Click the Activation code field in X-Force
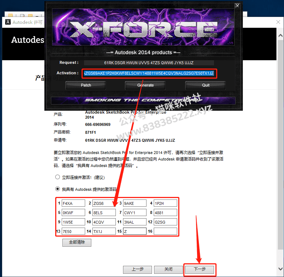The width and height of the screenshot is (284, 277). click(x=149, y=73)
